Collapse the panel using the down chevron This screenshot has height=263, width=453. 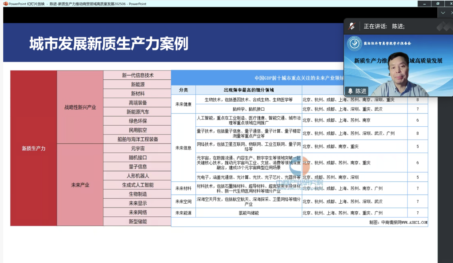(x=443, y=13)
